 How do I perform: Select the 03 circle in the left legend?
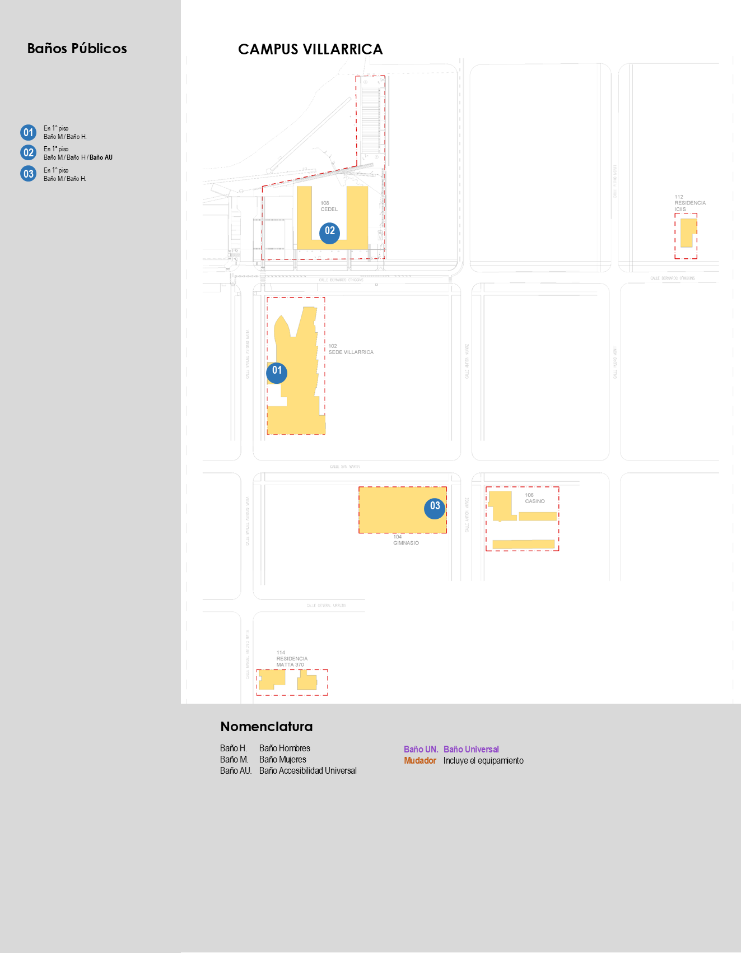29,174
